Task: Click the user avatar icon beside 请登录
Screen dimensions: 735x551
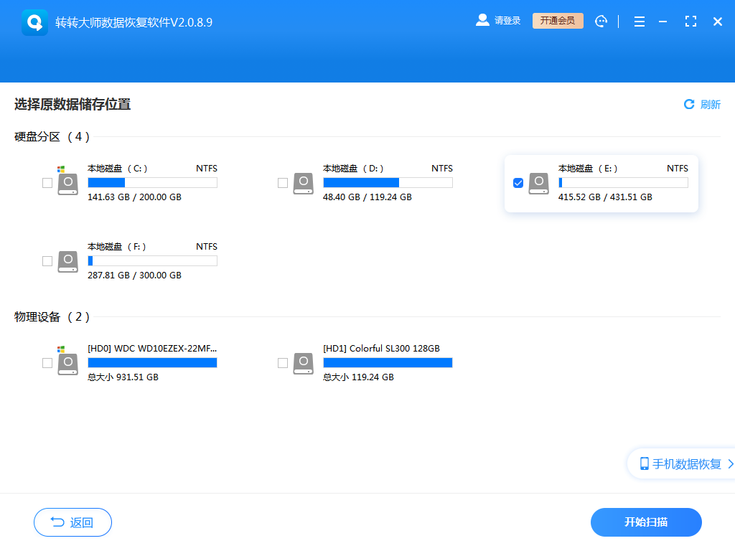Action: [x=482, y=20]
